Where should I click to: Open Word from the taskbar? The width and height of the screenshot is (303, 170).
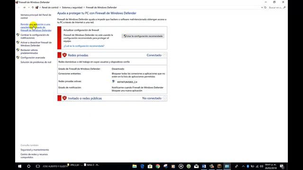pyautogui.click(x=204, y=166)
